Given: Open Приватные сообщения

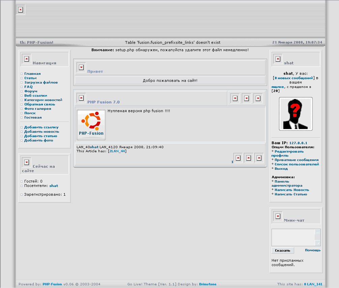Looking at the screenshot, I should (296, 160).
